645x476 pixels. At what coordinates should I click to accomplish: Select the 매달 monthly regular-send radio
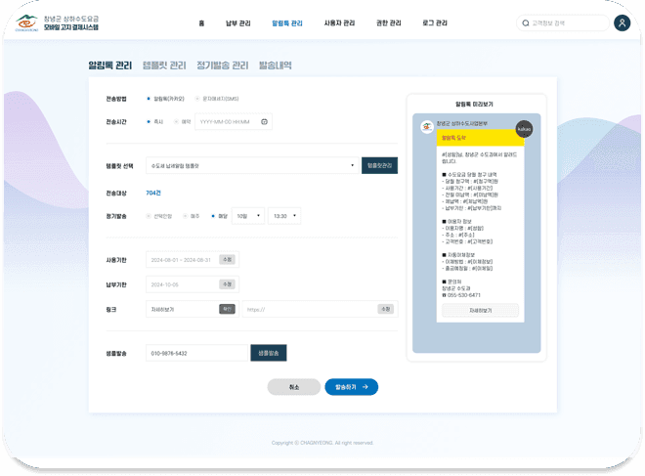[x=213, y=216]
